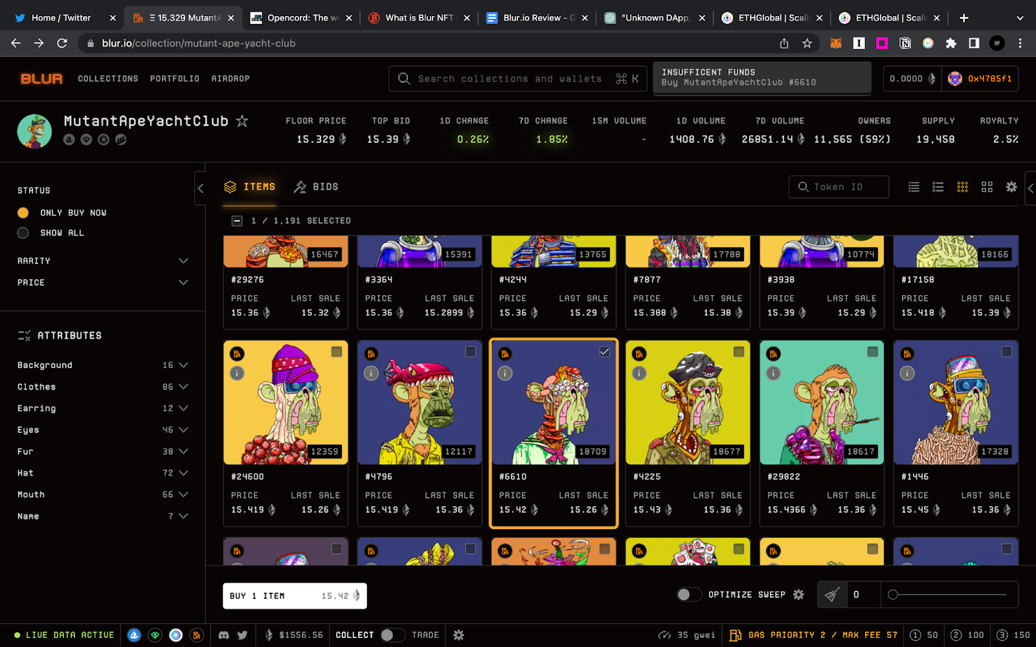Check the checkbox on item #24600
The image size is (1036, 647).
337,352
